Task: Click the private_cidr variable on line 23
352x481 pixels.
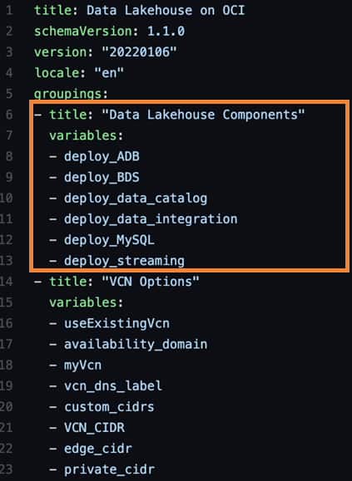Action: click(x=109, y=469)
